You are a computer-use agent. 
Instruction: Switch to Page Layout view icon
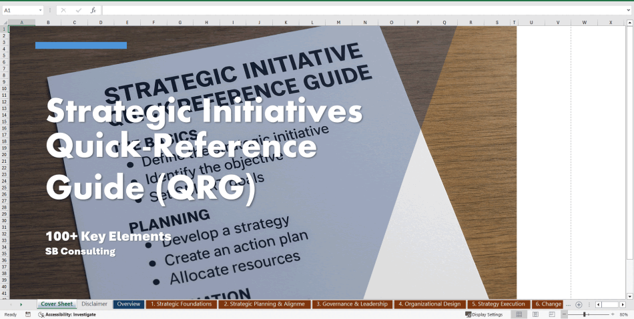tap(535, 314)
